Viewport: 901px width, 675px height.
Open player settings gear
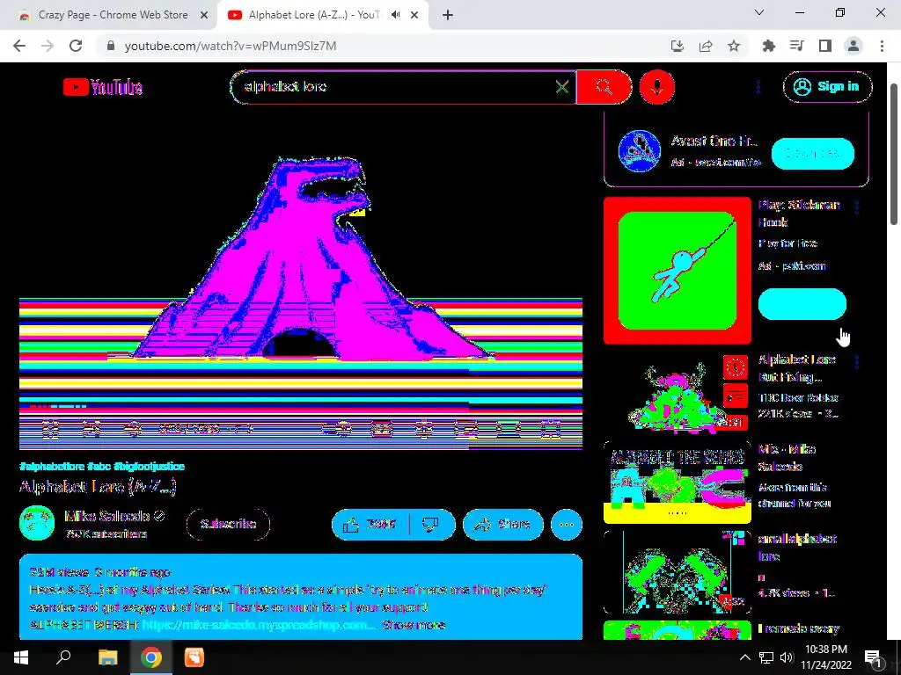point(424,428)
